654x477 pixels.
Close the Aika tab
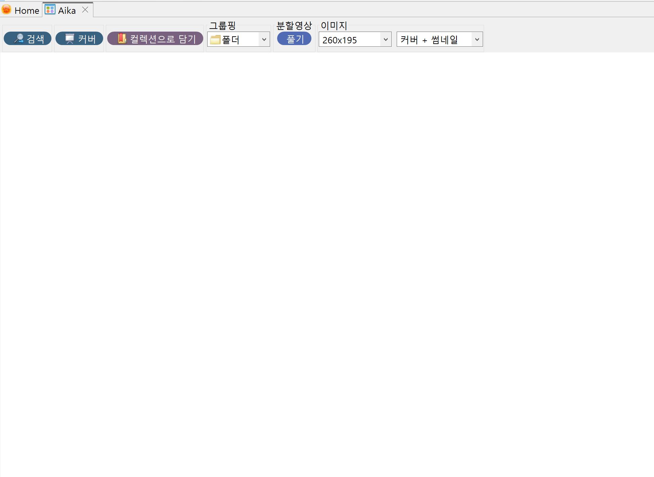click(85, 10)
